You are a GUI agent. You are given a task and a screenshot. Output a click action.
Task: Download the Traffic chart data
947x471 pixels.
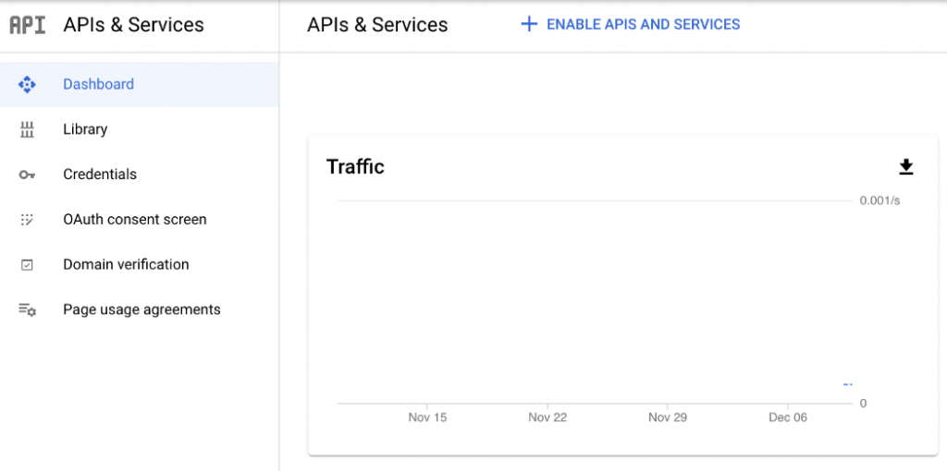click(906, 167)
